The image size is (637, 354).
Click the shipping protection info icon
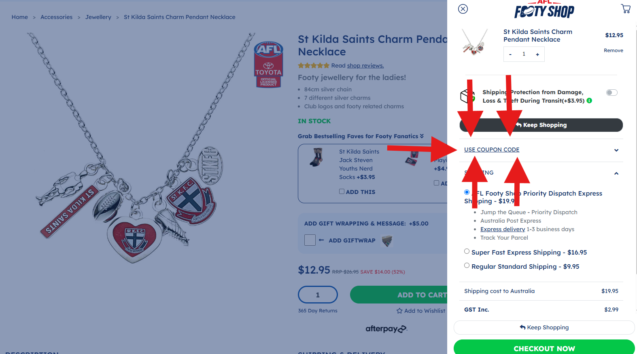coord(589,101)
